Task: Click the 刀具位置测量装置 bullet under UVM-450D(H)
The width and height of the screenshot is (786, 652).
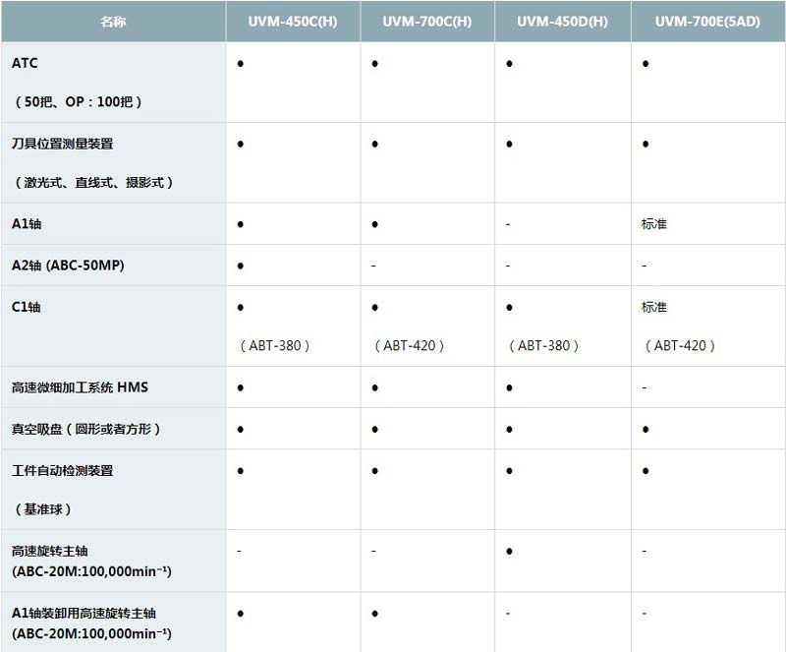Action: pos(509,144)
